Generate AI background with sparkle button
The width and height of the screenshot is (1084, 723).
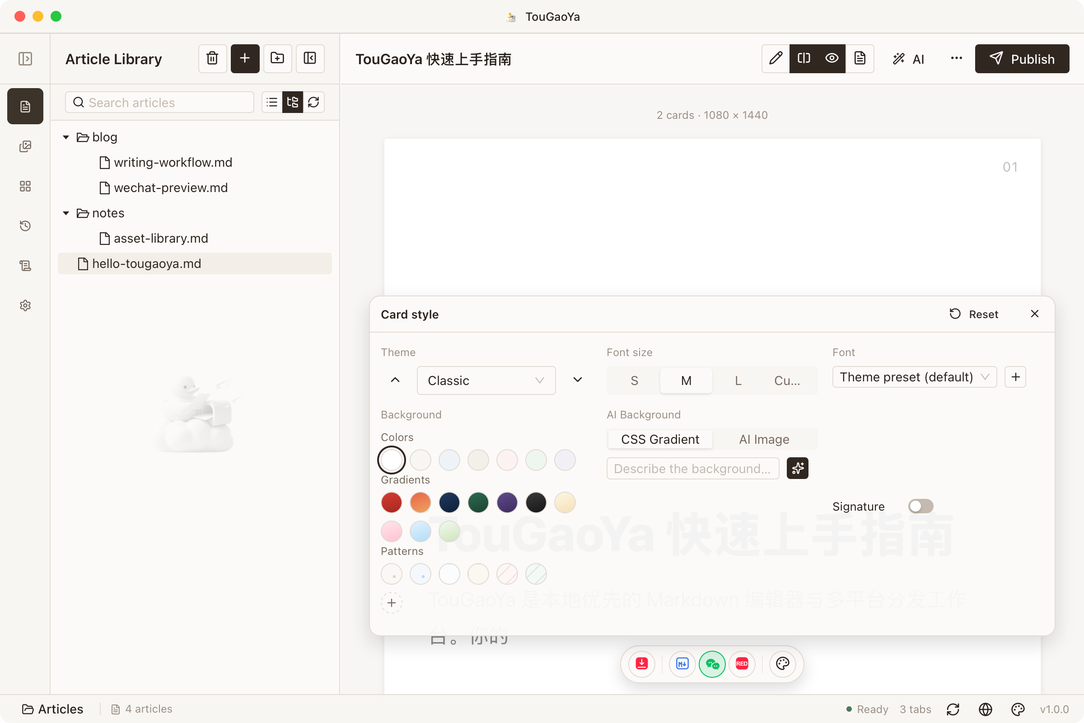point(797,469)
